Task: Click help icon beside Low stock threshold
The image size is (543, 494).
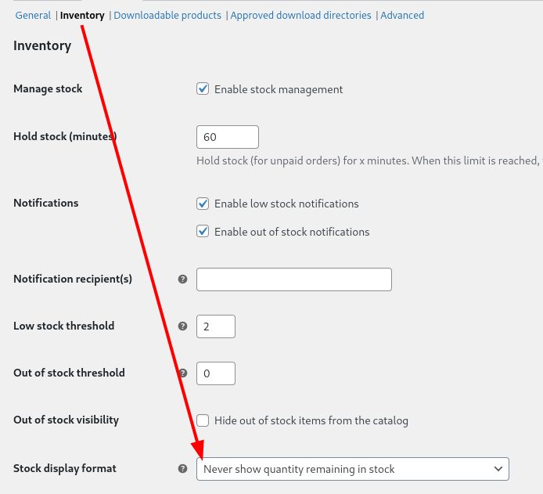Action: pyautogui.click(x=182, y=326)
